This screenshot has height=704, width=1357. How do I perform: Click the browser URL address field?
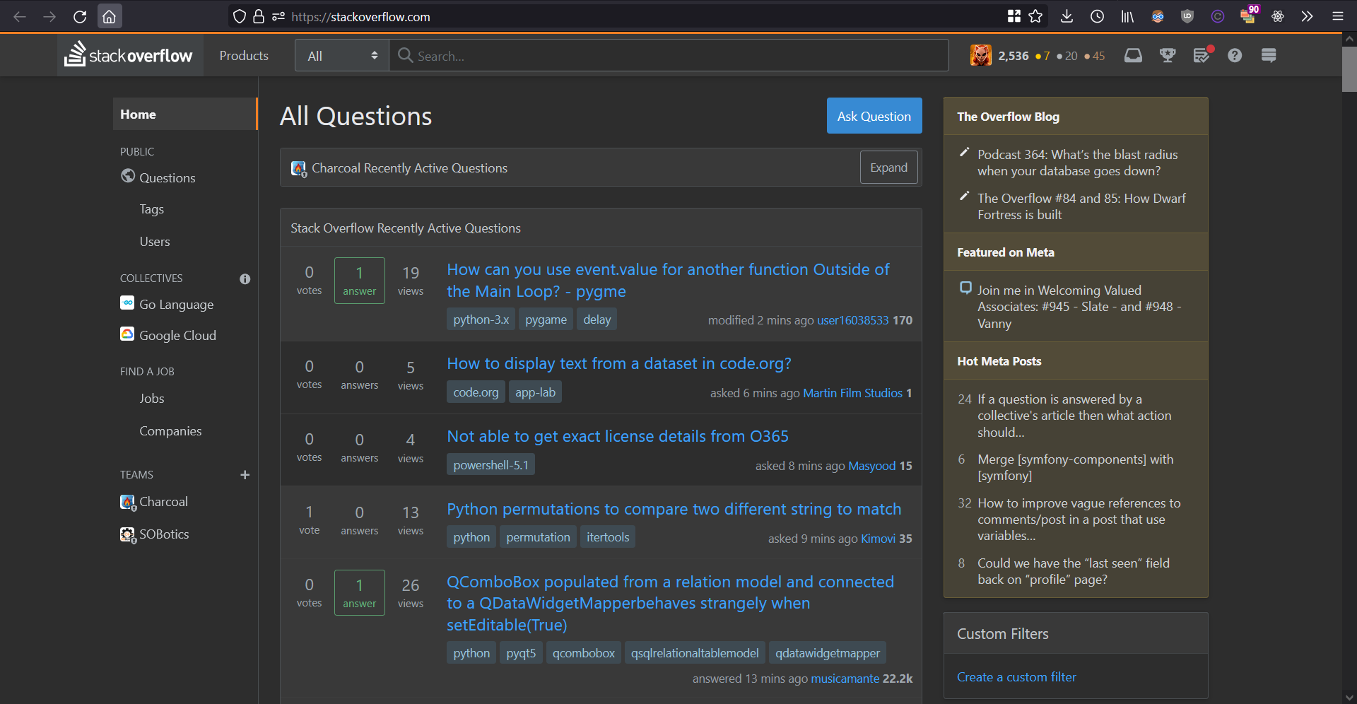pyautogui.click(x=636, y=16)
